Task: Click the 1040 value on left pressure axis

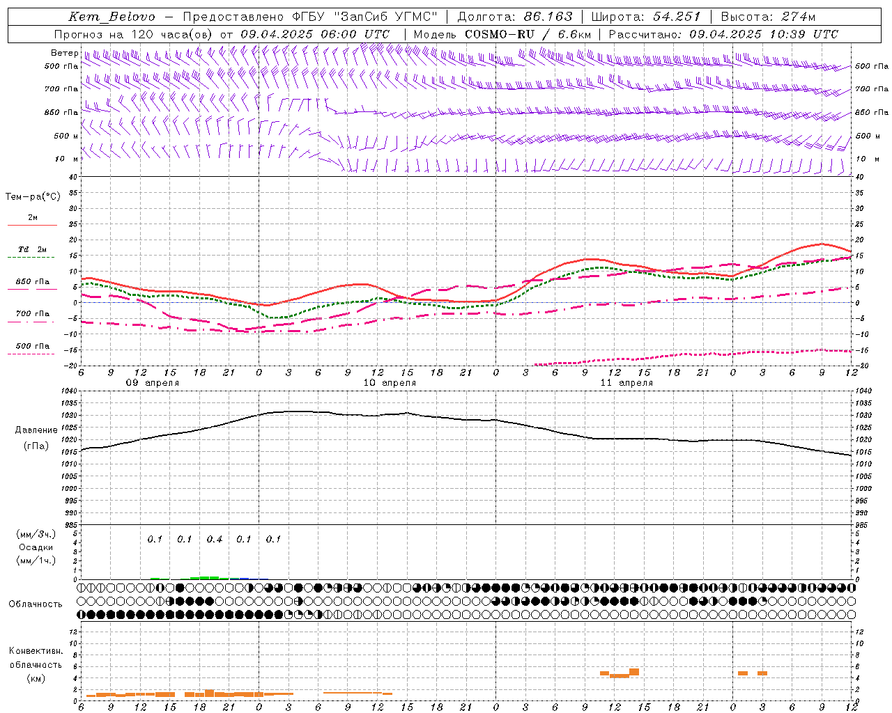Action: click(x=68, y=391)
